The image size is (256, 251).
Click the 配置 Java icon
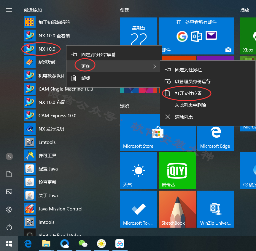click(30, 169)
